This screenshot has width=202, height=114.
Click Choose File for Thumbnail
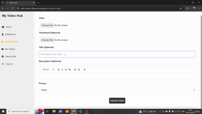coord(47,40)
